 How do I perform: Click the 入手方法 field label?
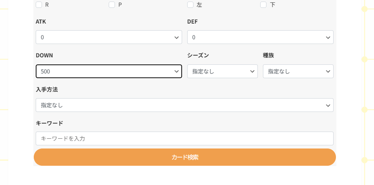(x=47, y=90)
